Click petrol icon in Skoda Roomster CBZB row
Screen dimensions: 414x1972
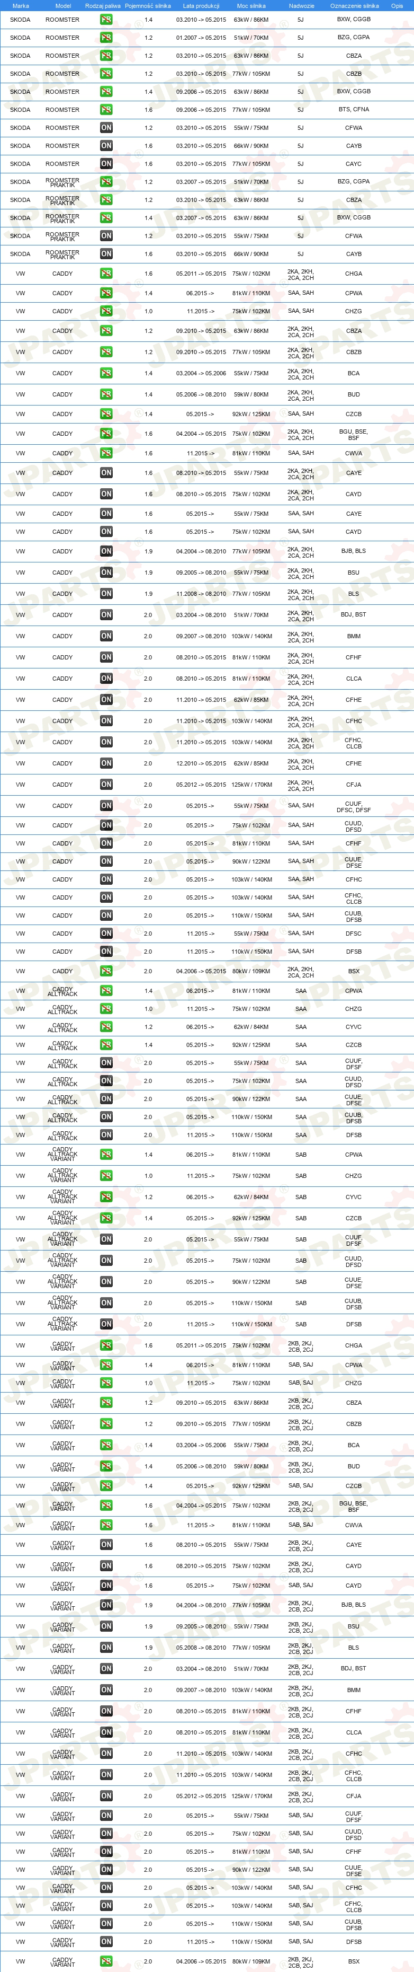point(106,74)
